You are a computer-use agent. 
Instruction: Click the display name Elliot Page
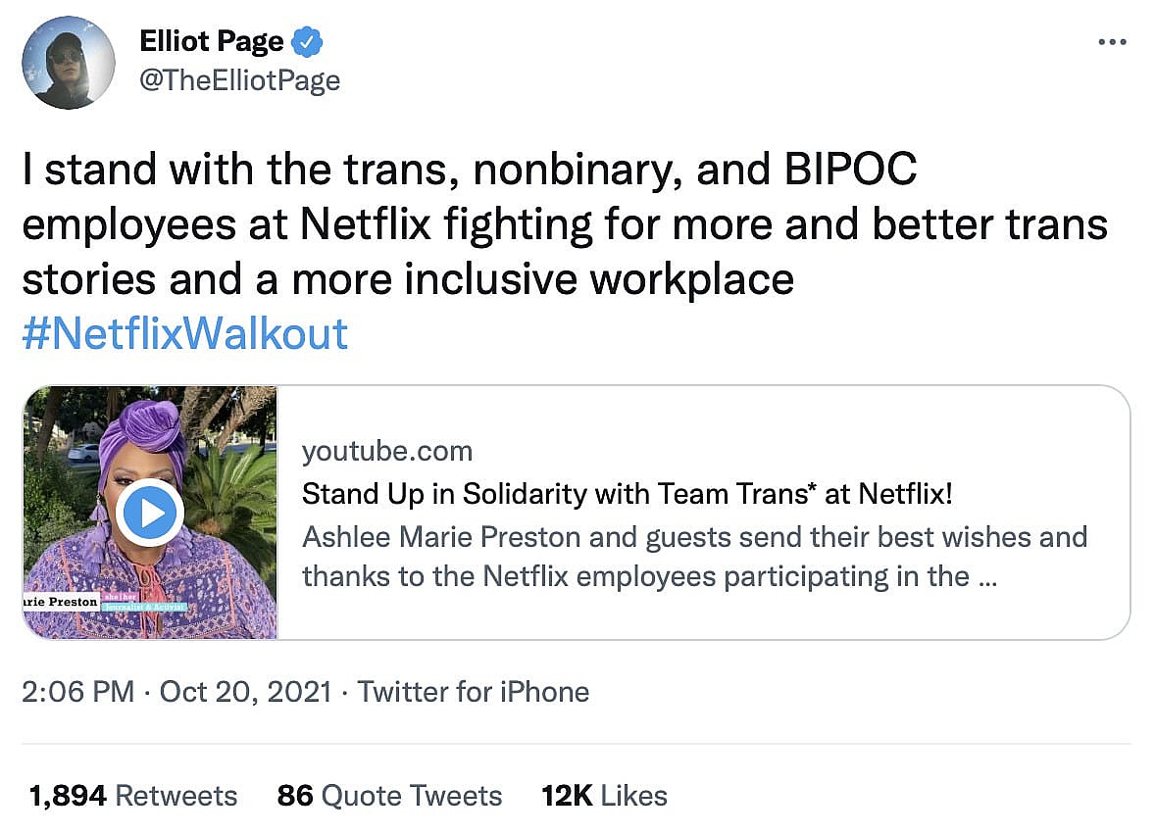(x=212, y=42)
